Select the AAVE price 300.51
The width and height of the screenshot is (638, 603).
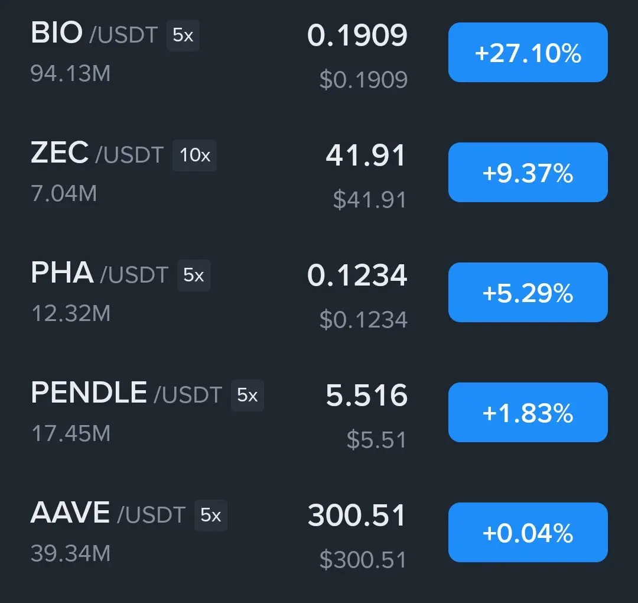(x=357, y=515)
